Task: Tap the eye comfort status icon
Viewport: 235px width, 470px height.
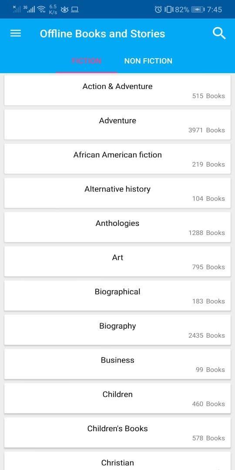Action: (64, 10)
